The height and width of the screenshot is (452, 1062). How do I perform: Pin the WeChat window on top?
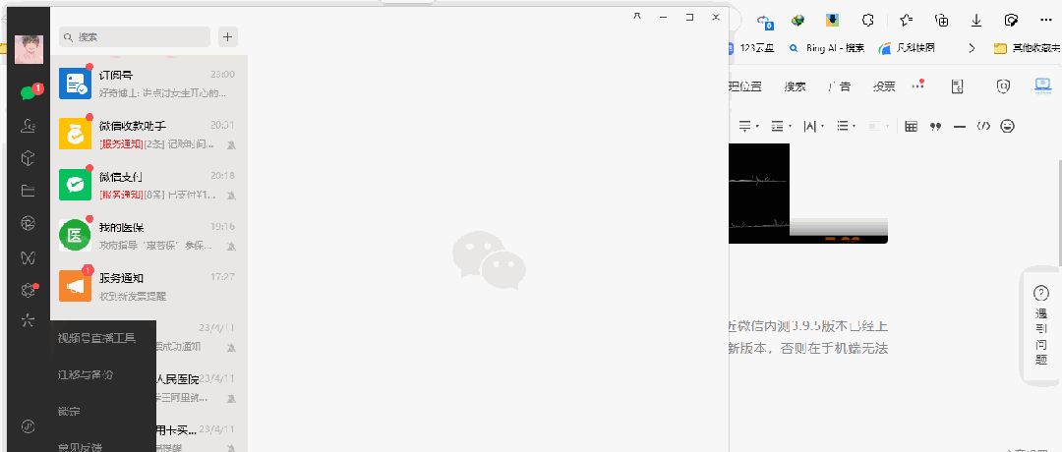636,17
